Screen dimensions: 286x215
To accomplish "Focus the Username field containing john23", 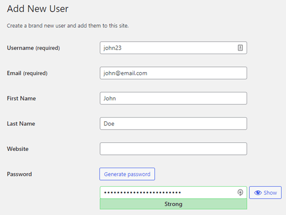I will click(x=173, y=48).
